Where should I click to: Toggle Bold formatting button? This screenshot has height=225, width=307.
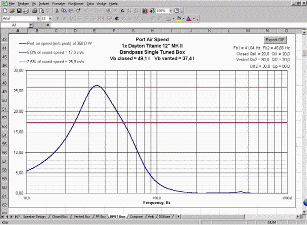pos(59,18)
